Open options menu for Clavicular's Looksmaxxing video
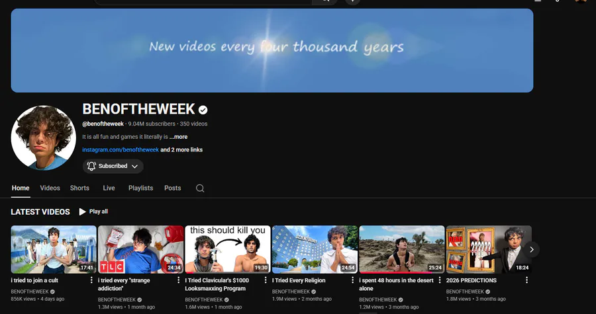The width and height of the screenshot is (596, 314). 266,280
